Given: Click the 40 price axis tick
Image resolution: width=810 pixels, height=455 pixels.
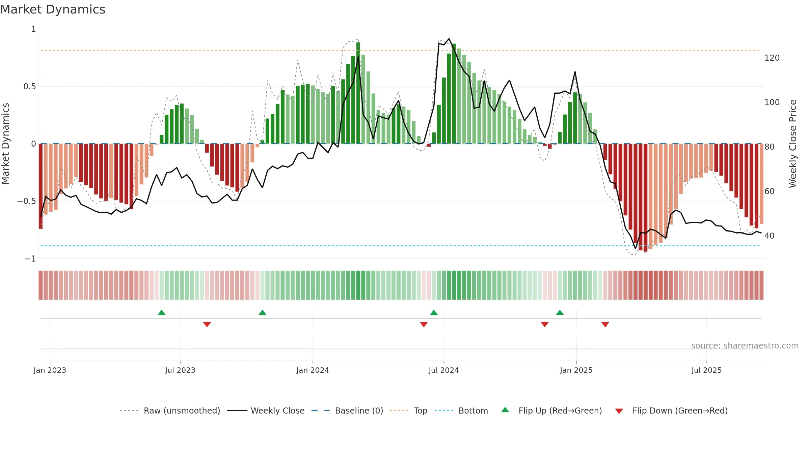Looking at the screenshot, I should coord(769,236).
